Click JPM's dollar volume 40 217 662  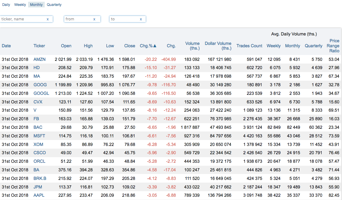221,187
